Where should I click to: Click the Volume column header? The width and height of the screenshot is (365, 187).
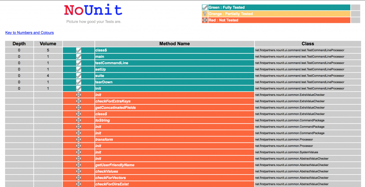[48, 44]
